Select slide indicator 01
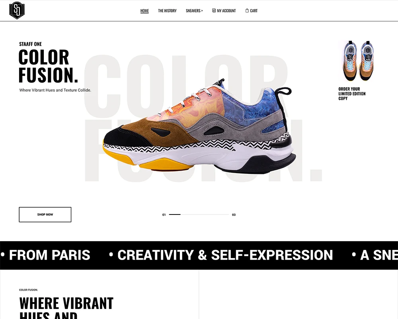The height and width of the screenshot is (319, 398). point(164,215)
